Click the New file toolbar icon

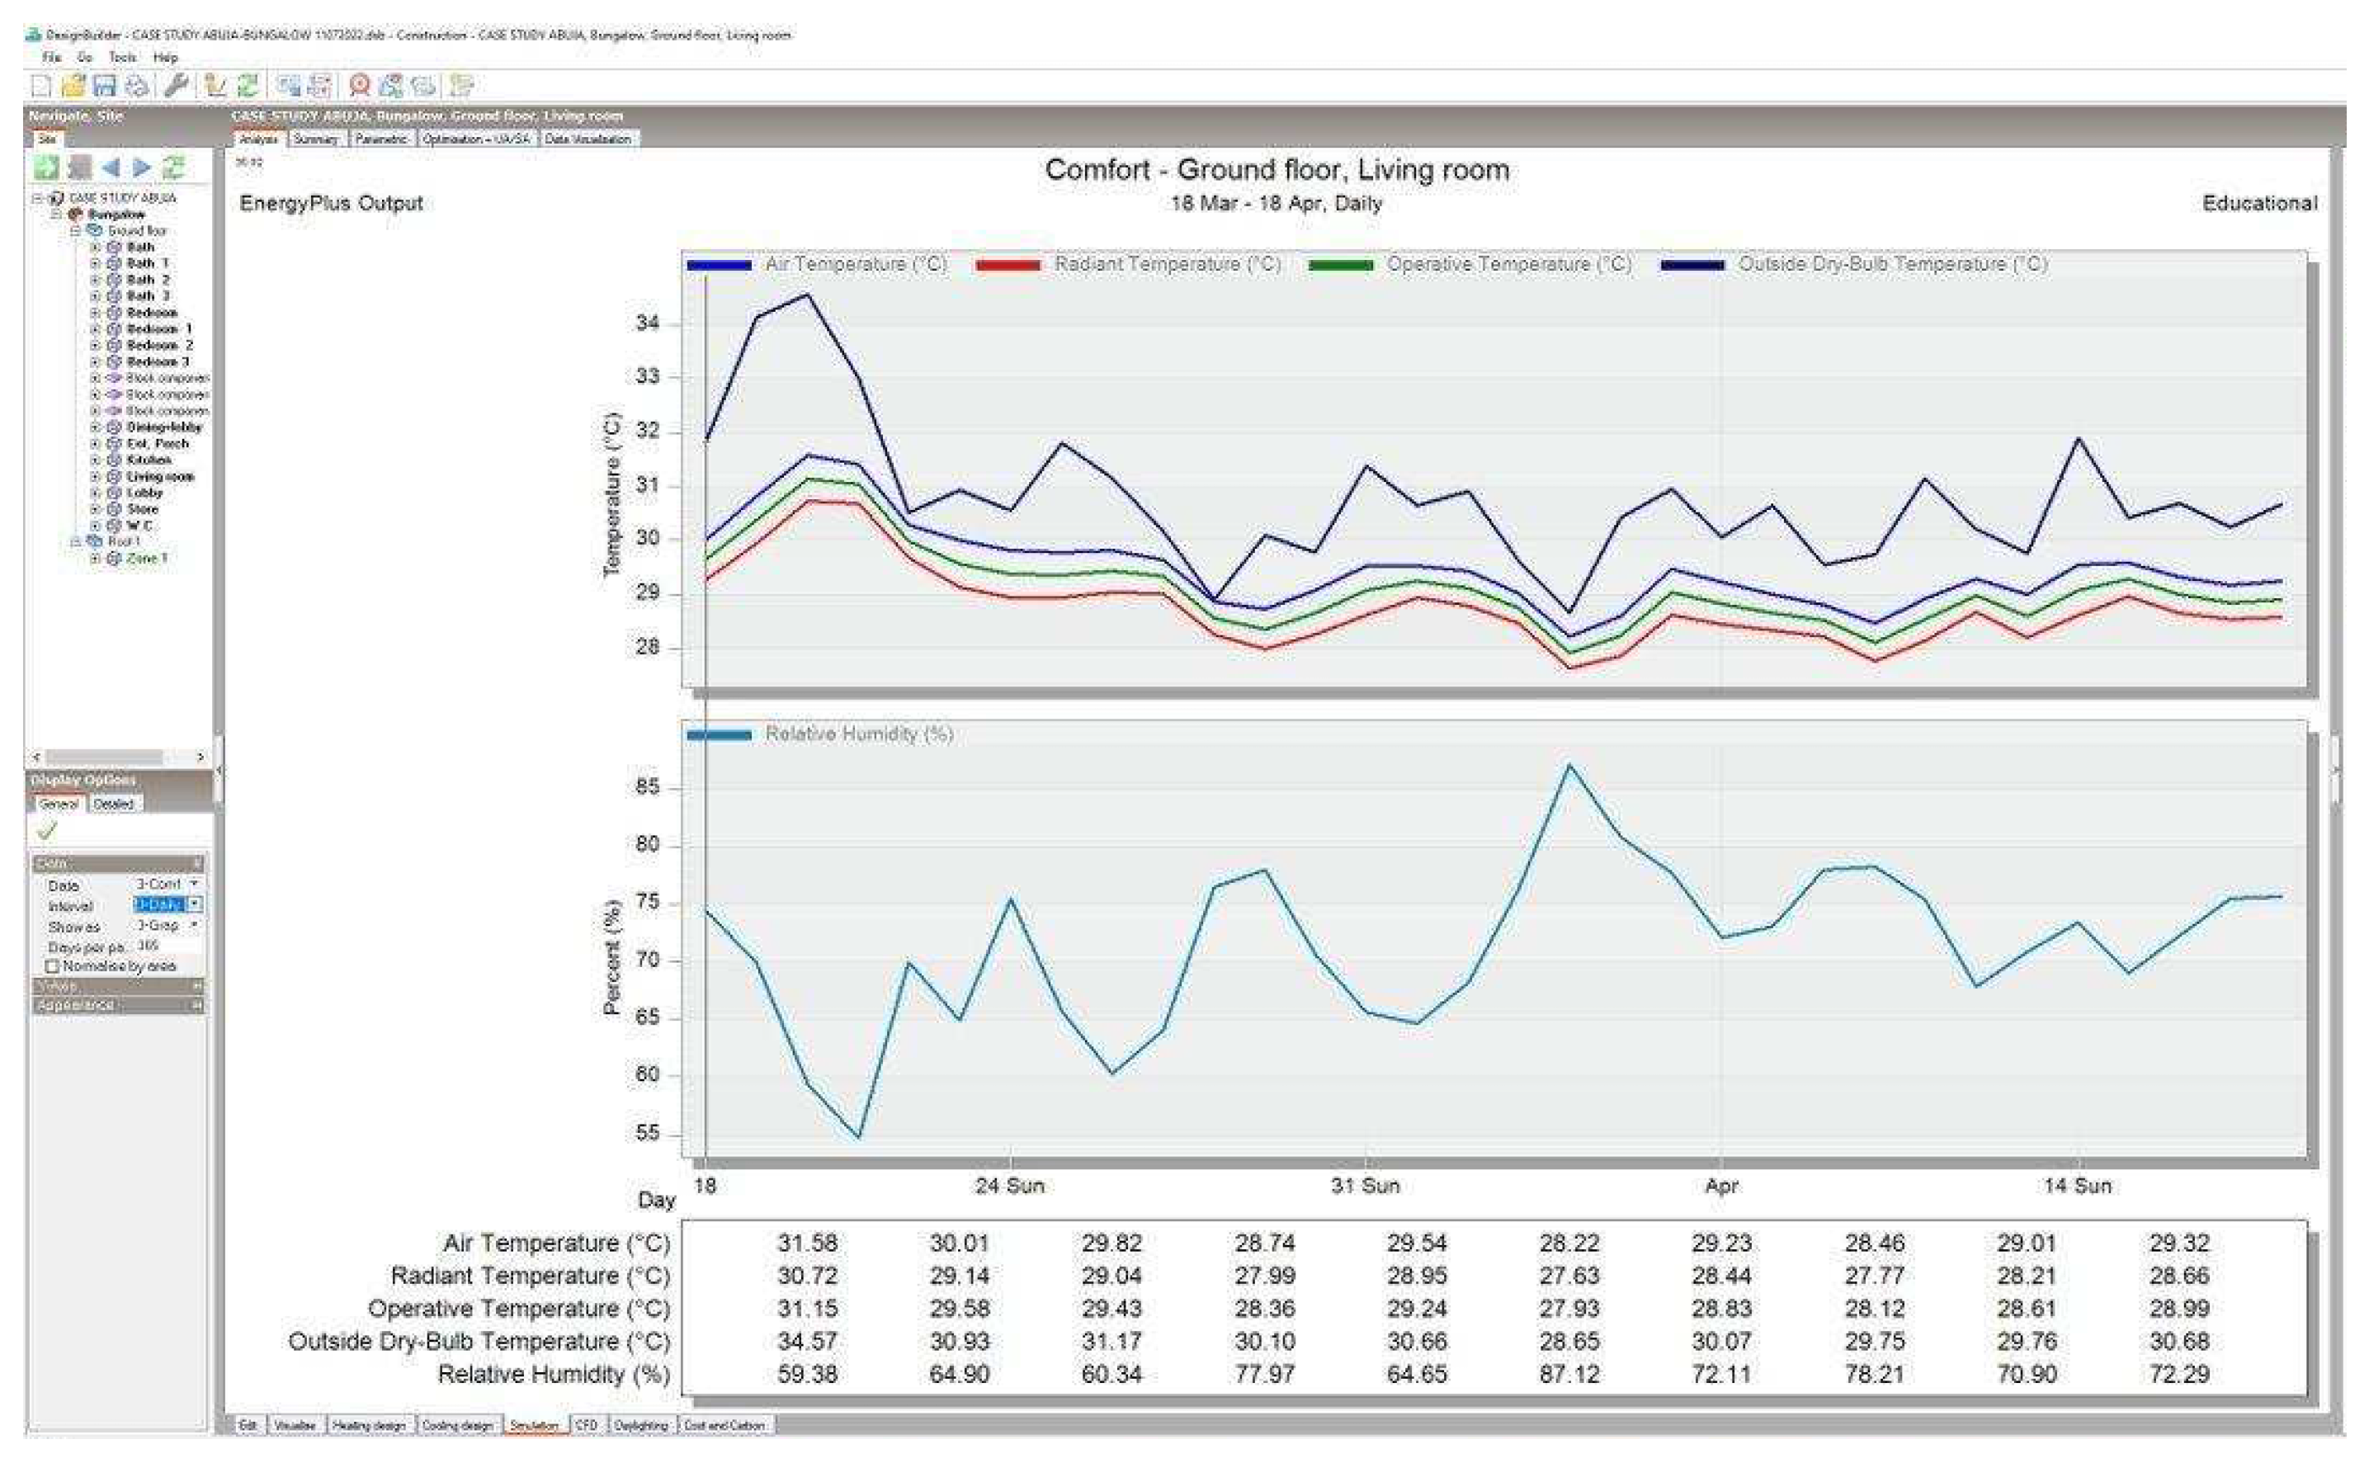tap(40, 86)
